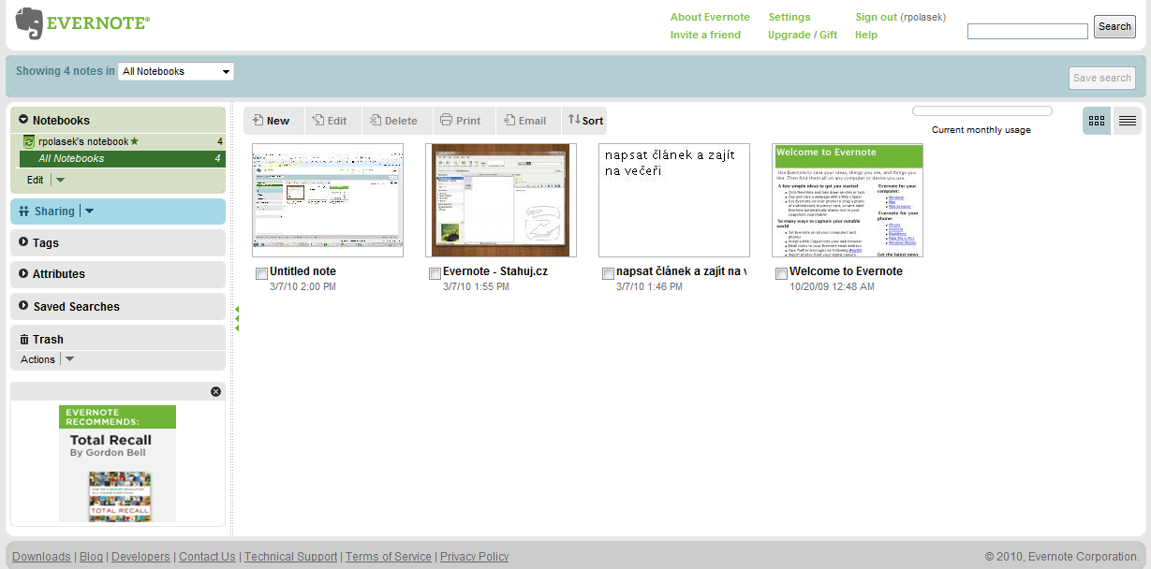Select All Notebooks row
Screen dimensions: 1151x569
coord(122,158)
